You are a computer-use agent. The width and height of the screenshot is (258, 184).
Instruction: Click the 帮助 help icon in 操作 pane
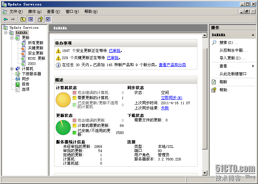[x=214, y=90]
